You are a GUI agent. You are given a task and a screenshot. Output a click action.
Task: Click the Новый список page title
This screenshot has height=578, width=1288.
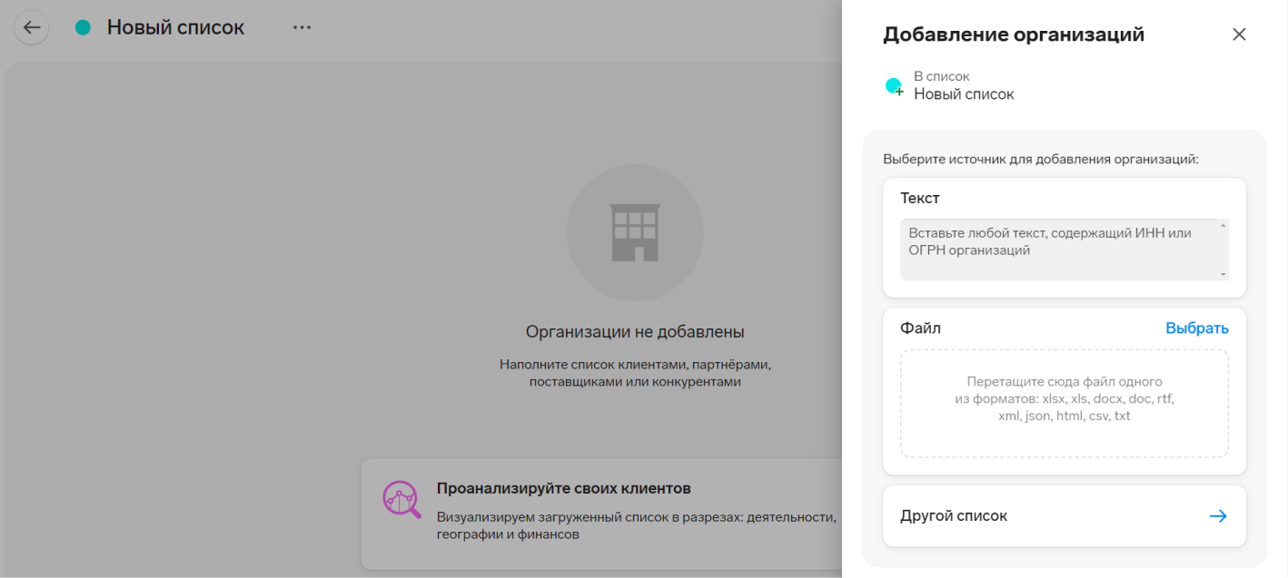tap(175, 27)
